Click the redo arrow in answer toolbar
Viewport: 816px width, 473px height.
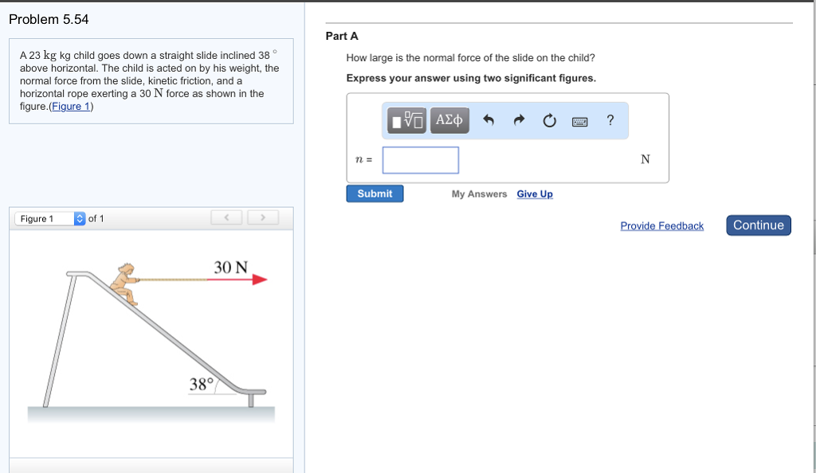pyautogui.click(x=519, y=121)
